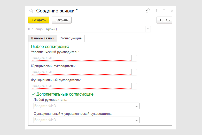Click into the Юридический руководитель text field
This screenshot has width=202, height=135.
tap(81, 72)
